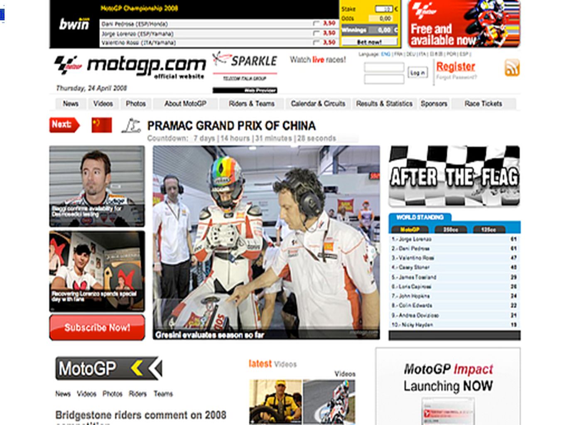Click the Log in button
The width and height of the screenshot is (567, 425).
(x=417, y=72)
